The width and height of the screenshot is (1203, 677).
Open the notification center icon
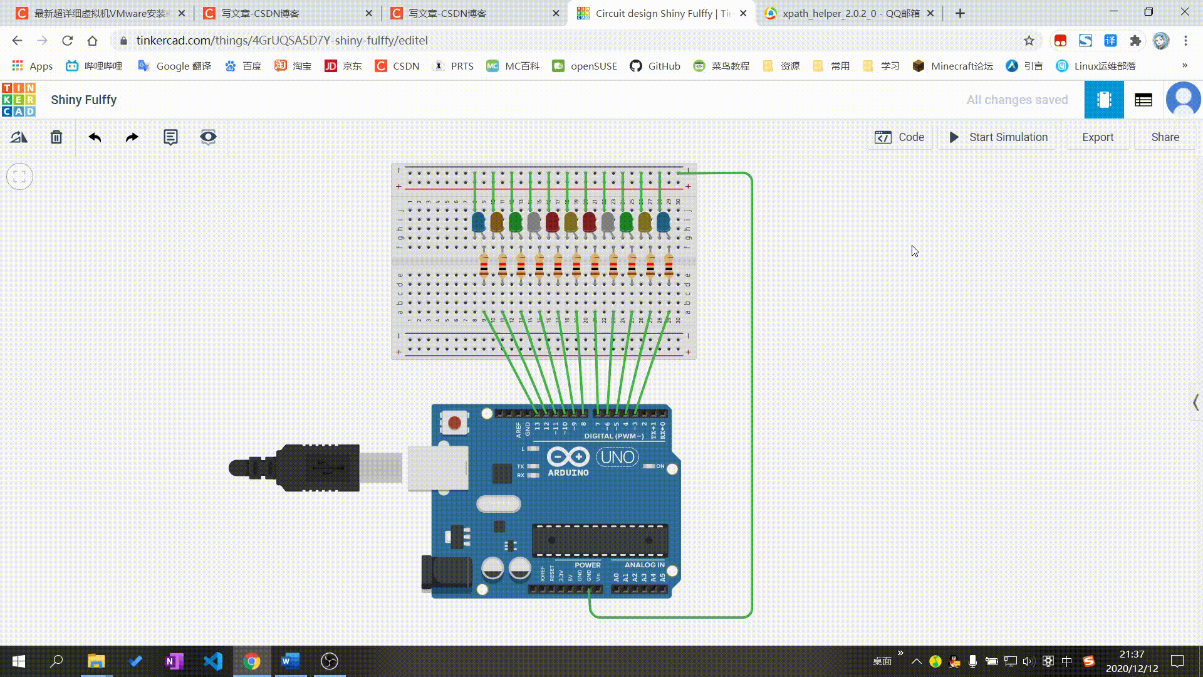1177,661
